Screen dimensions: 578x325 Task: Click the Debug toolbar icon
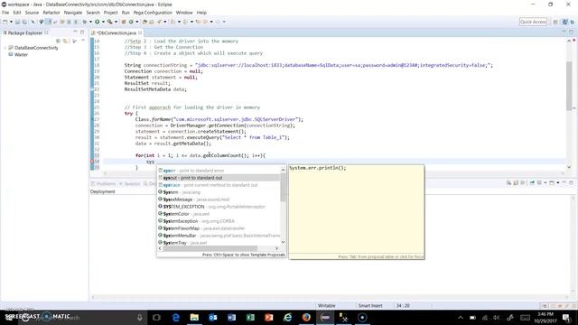84,22
